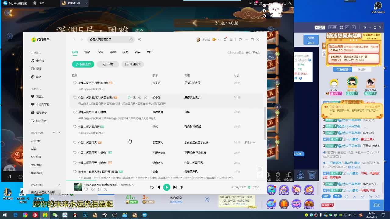Like the 你是人间的四月天 (单曲) song

click(75, 112)
